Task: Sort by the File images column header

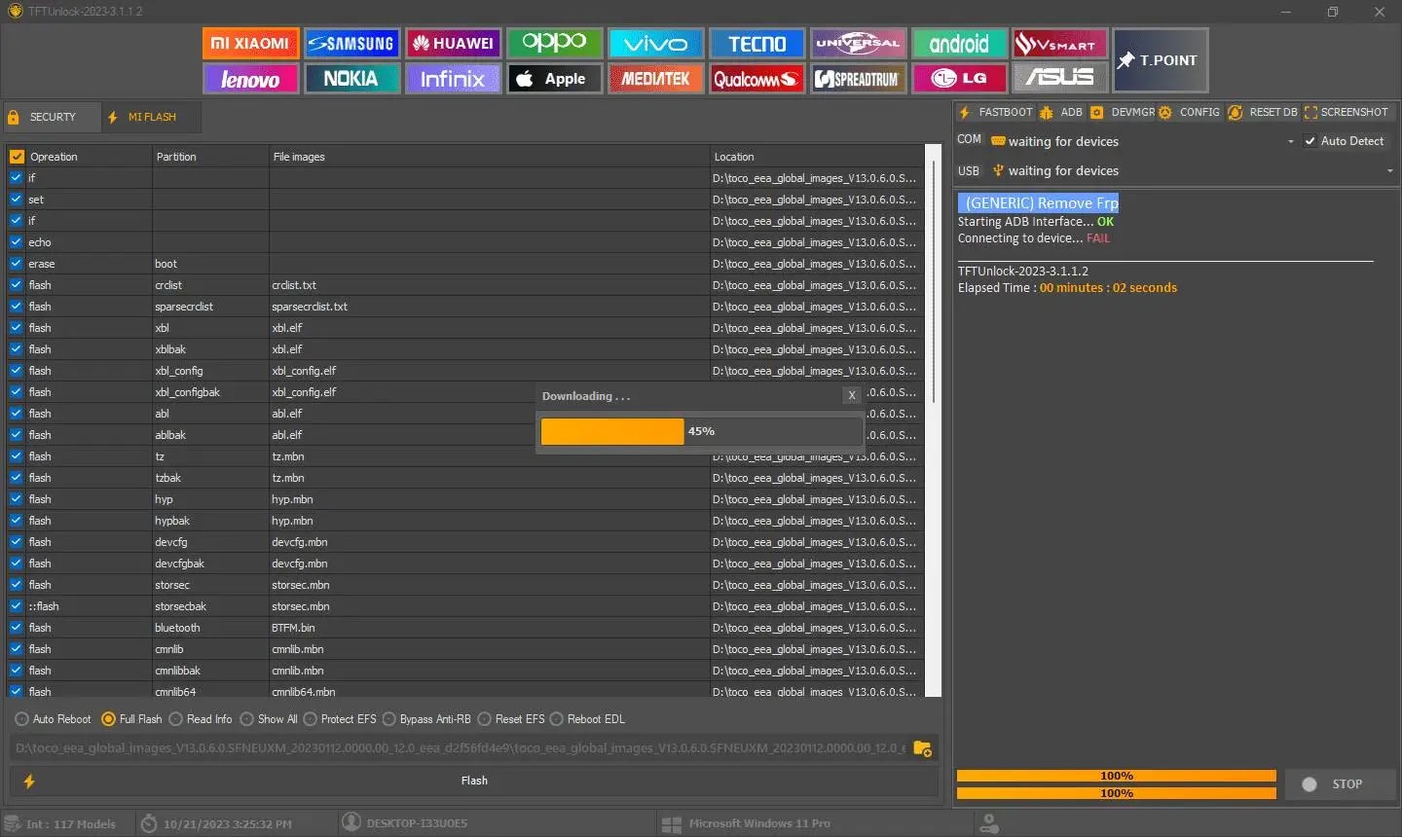Action: pos(490,157)
